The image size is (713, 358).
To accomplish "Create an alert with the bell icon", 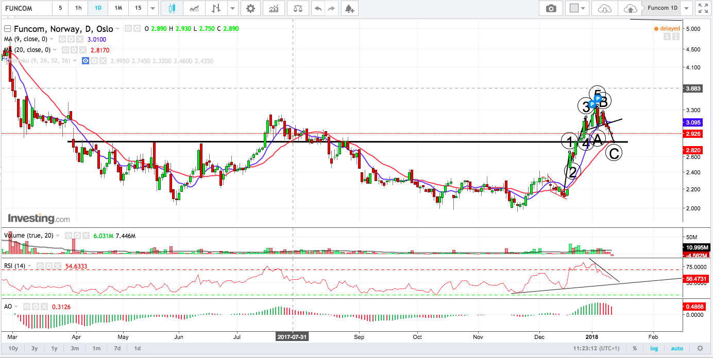I will 349,8.
